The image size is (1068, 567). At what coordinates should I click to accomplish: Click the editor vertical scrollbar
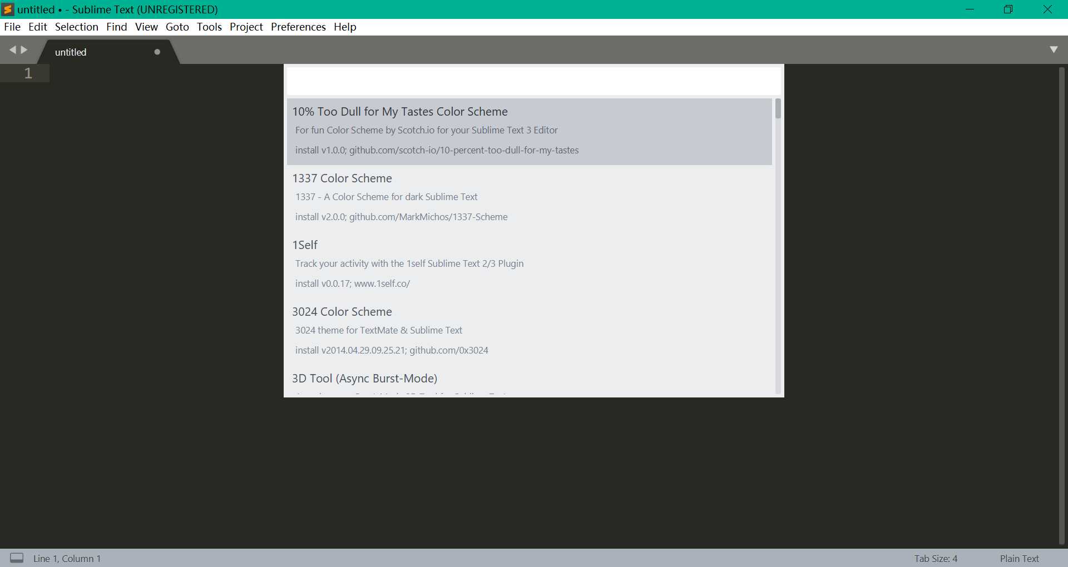click(1061, 306)
